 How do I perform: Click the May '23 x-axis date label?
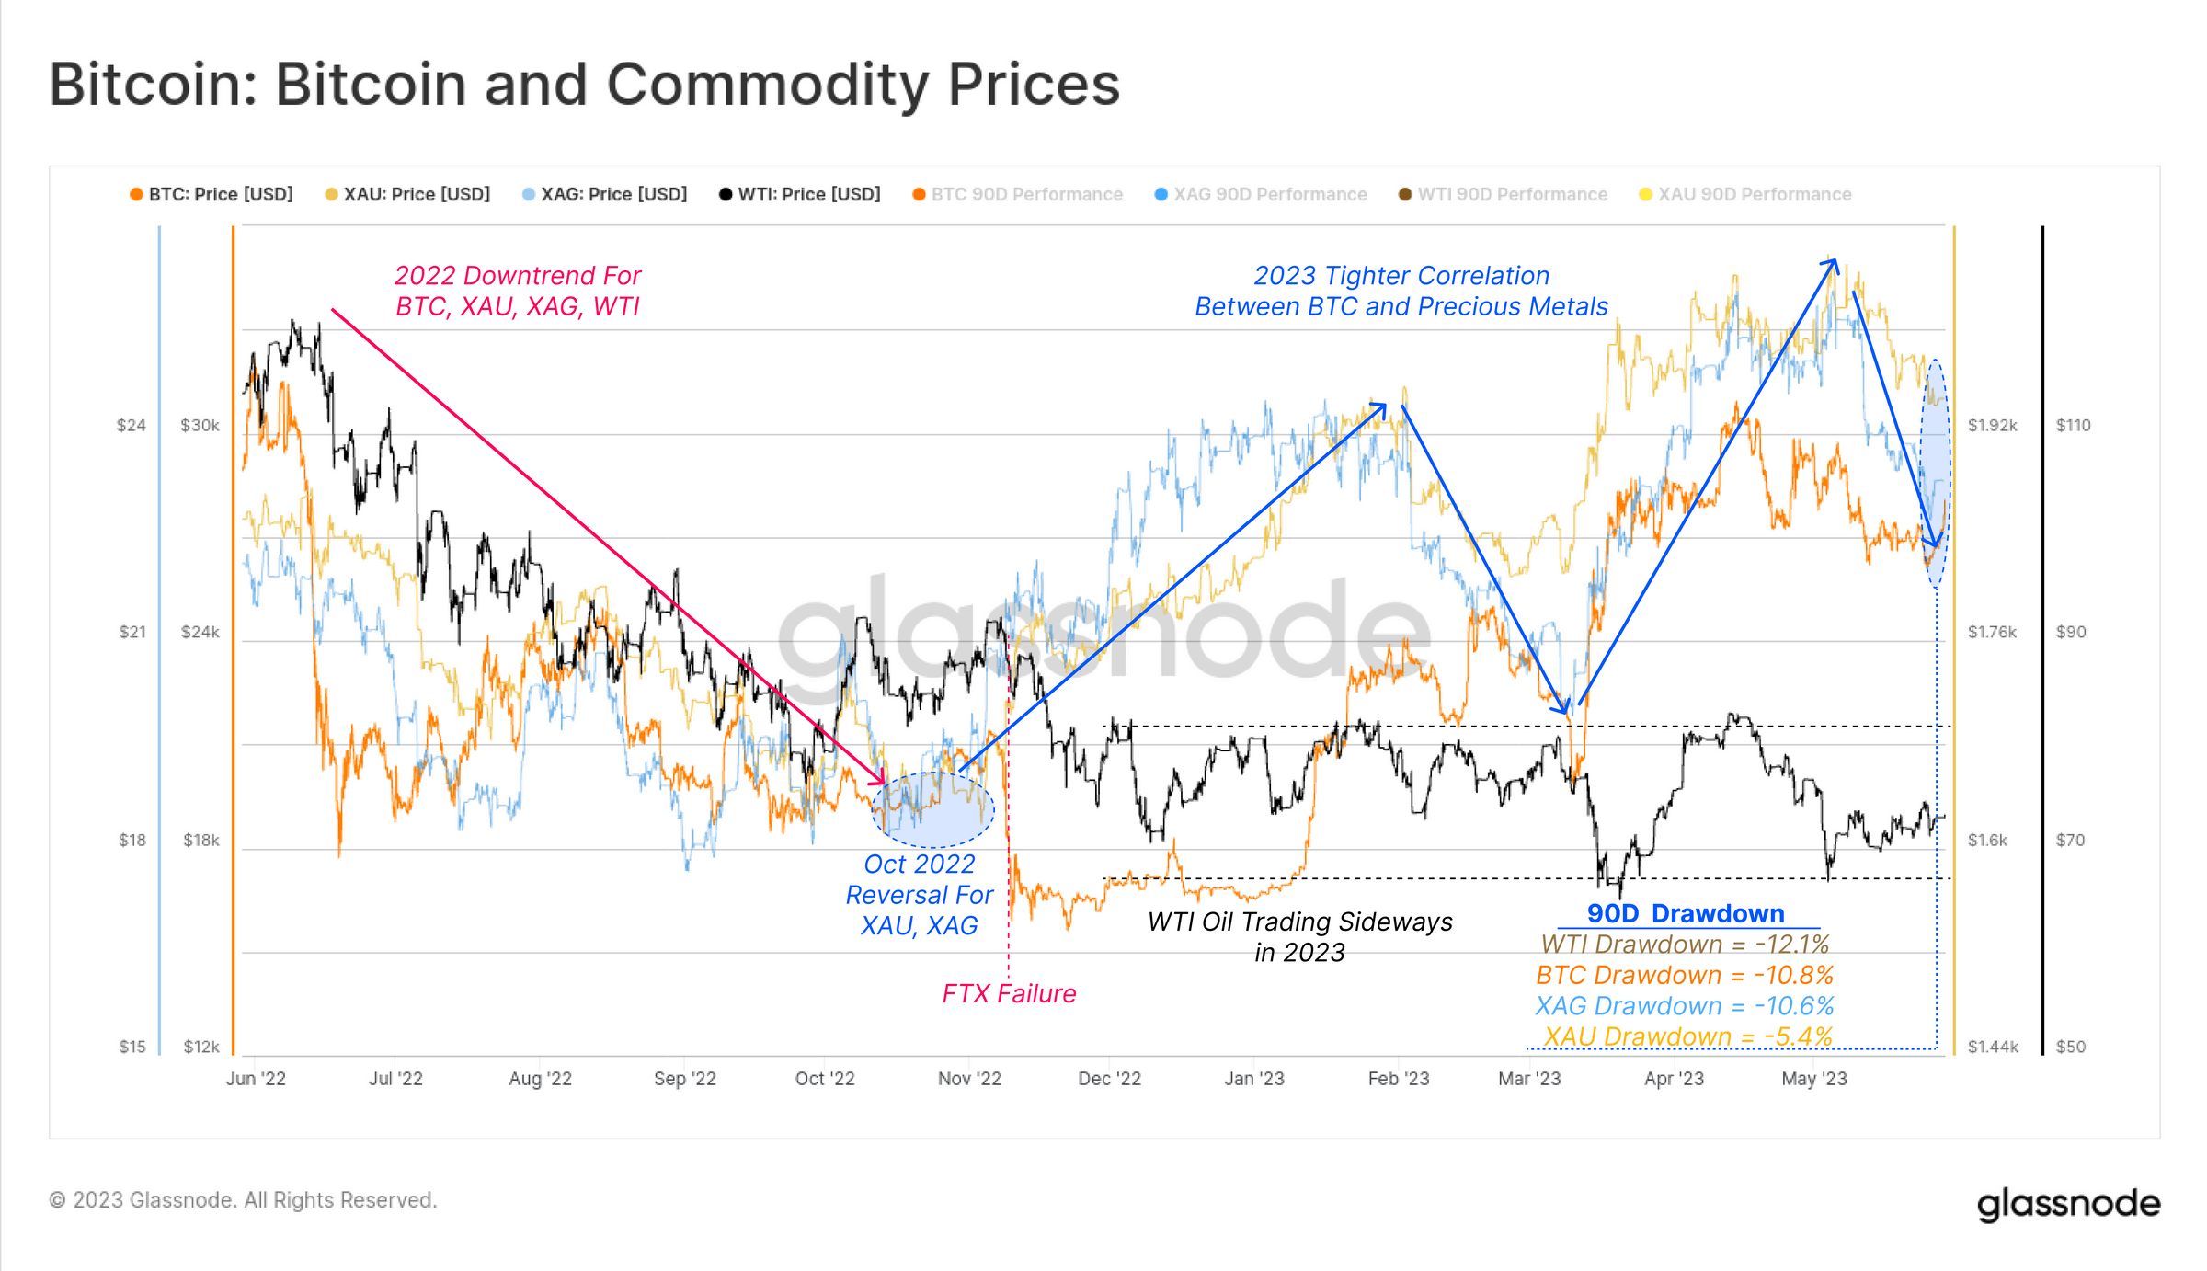click(x=1813, y=1078)
